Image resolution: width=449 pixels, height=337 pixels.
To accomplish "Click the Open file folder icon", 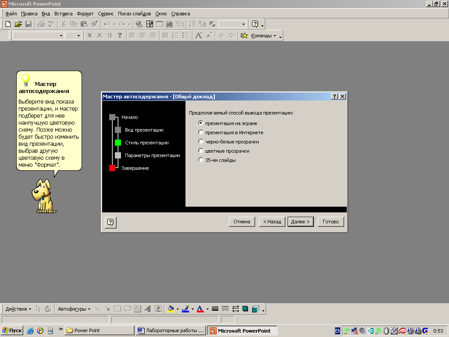I will click(x=18, y=24).
